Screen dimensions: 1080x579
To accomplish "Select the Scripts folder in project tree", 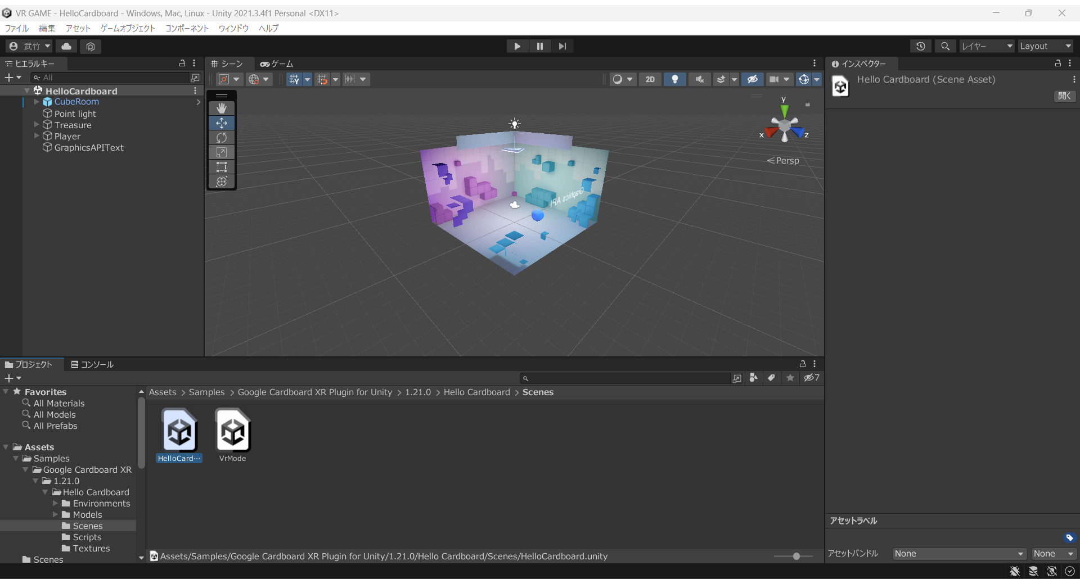I will [x=87, y=537].
